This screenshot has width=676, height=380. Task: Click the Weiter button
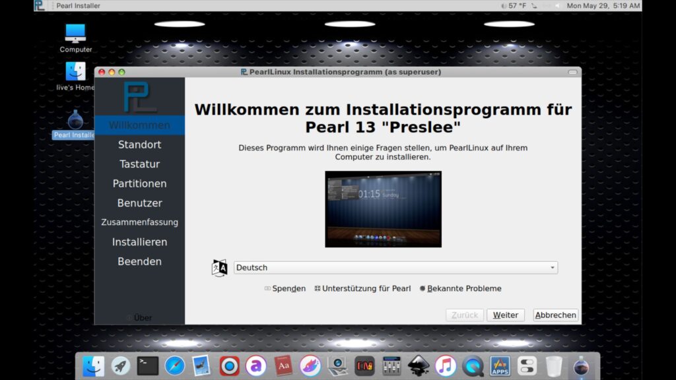coord(506,315)
